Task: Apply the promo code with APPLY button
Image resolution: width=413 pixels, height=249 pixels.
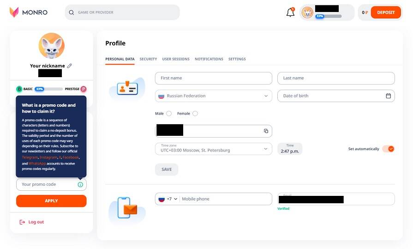Action: (x=51, y=201)
